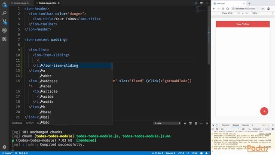Screen dimensions: 275x155
Task: Open the 100% zoom dropdown in the device toolbar
Action: [255, 13]
